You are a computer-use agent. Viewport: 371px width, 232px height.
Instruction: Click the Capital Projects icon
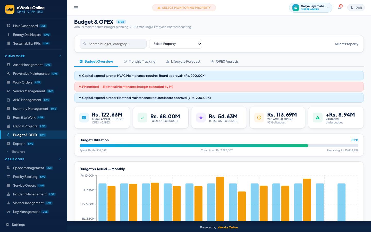pos(9,126)
